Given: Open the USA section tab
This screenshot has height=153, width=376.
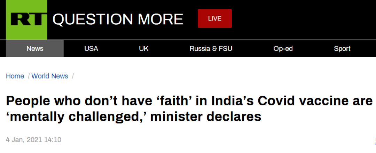Looking at the screenshot, I should coord(91,49).
